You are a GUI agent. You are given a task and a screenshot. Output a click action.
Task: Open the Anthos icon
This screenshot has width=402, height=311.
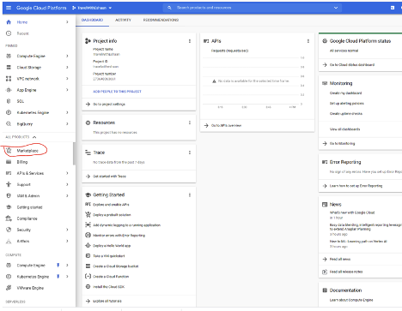[9, 241]
